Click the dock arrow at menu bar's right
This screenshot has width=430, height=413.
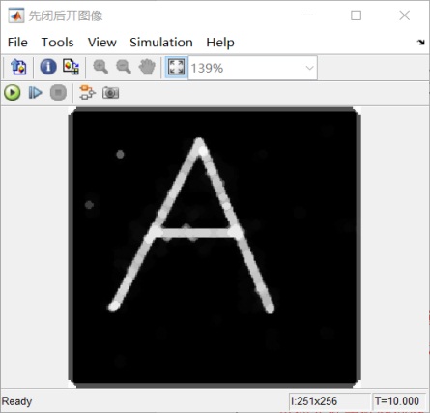click(420, 42)
